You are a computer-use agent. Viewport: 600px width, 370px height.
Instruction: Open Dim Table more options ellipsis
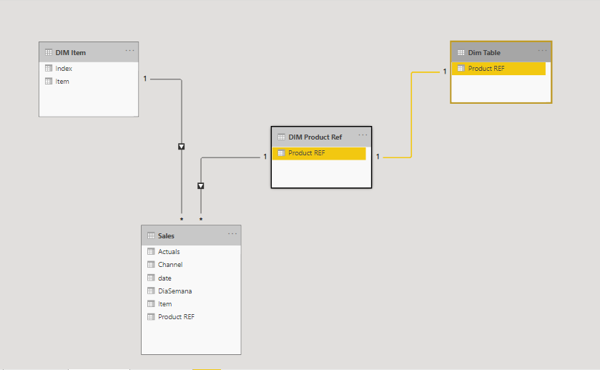542,51
